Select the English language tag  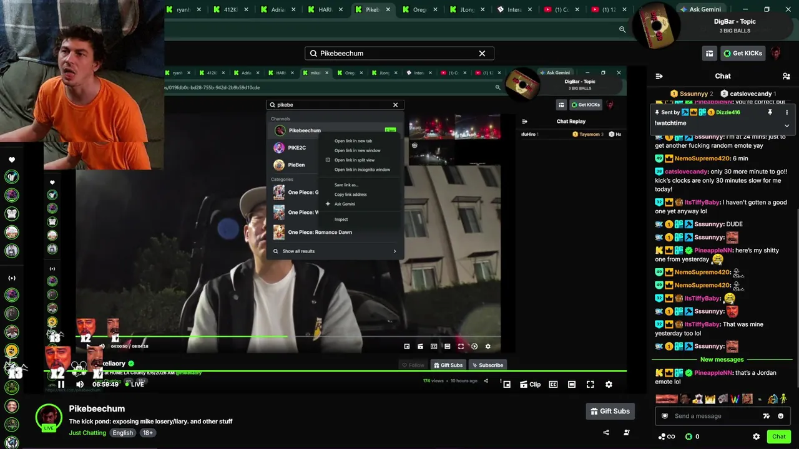(122, 433)
